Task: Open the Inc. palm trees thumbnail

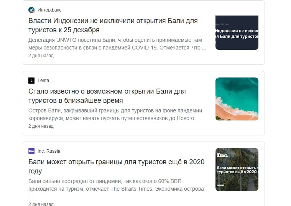Action: coord(237,170)
